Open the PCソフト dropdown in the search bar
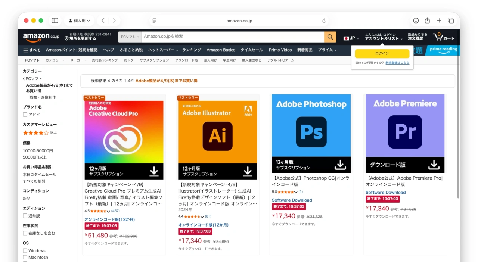The height and width of the screenshot is (262, 478). point(129,37)
